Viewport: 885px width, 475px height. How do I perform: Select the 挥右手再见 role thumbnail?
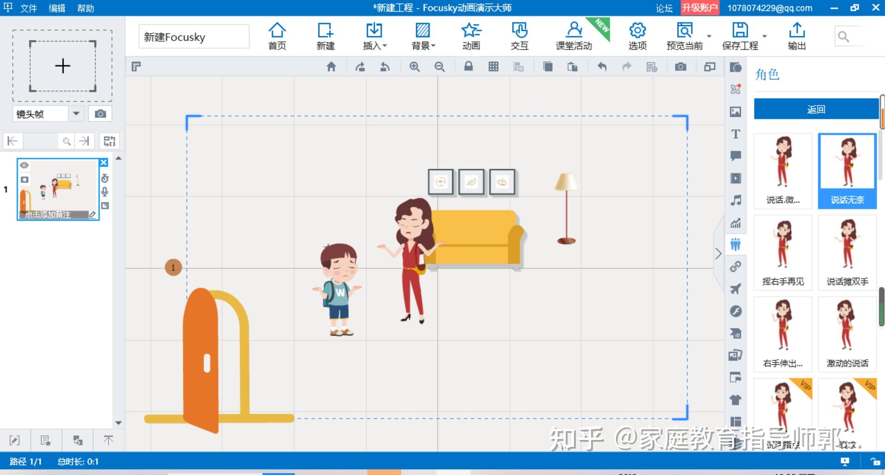click(x=783, y=253)
